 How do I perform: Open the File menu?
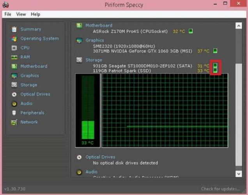pyautogui.click(x=8, y=14)
